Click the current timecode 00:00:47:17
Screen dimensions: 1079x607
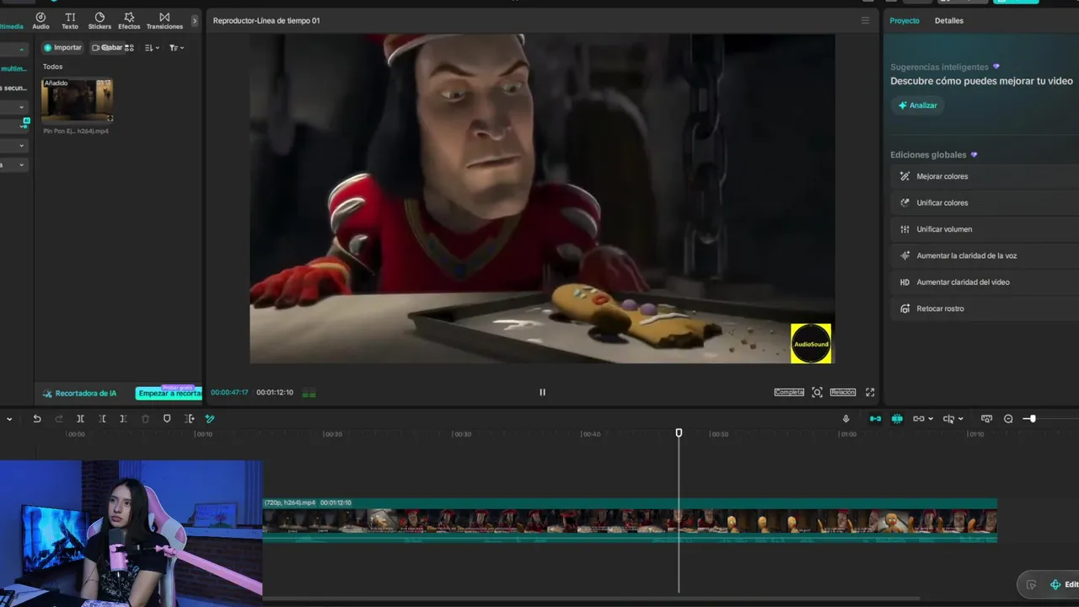(229, 393)
